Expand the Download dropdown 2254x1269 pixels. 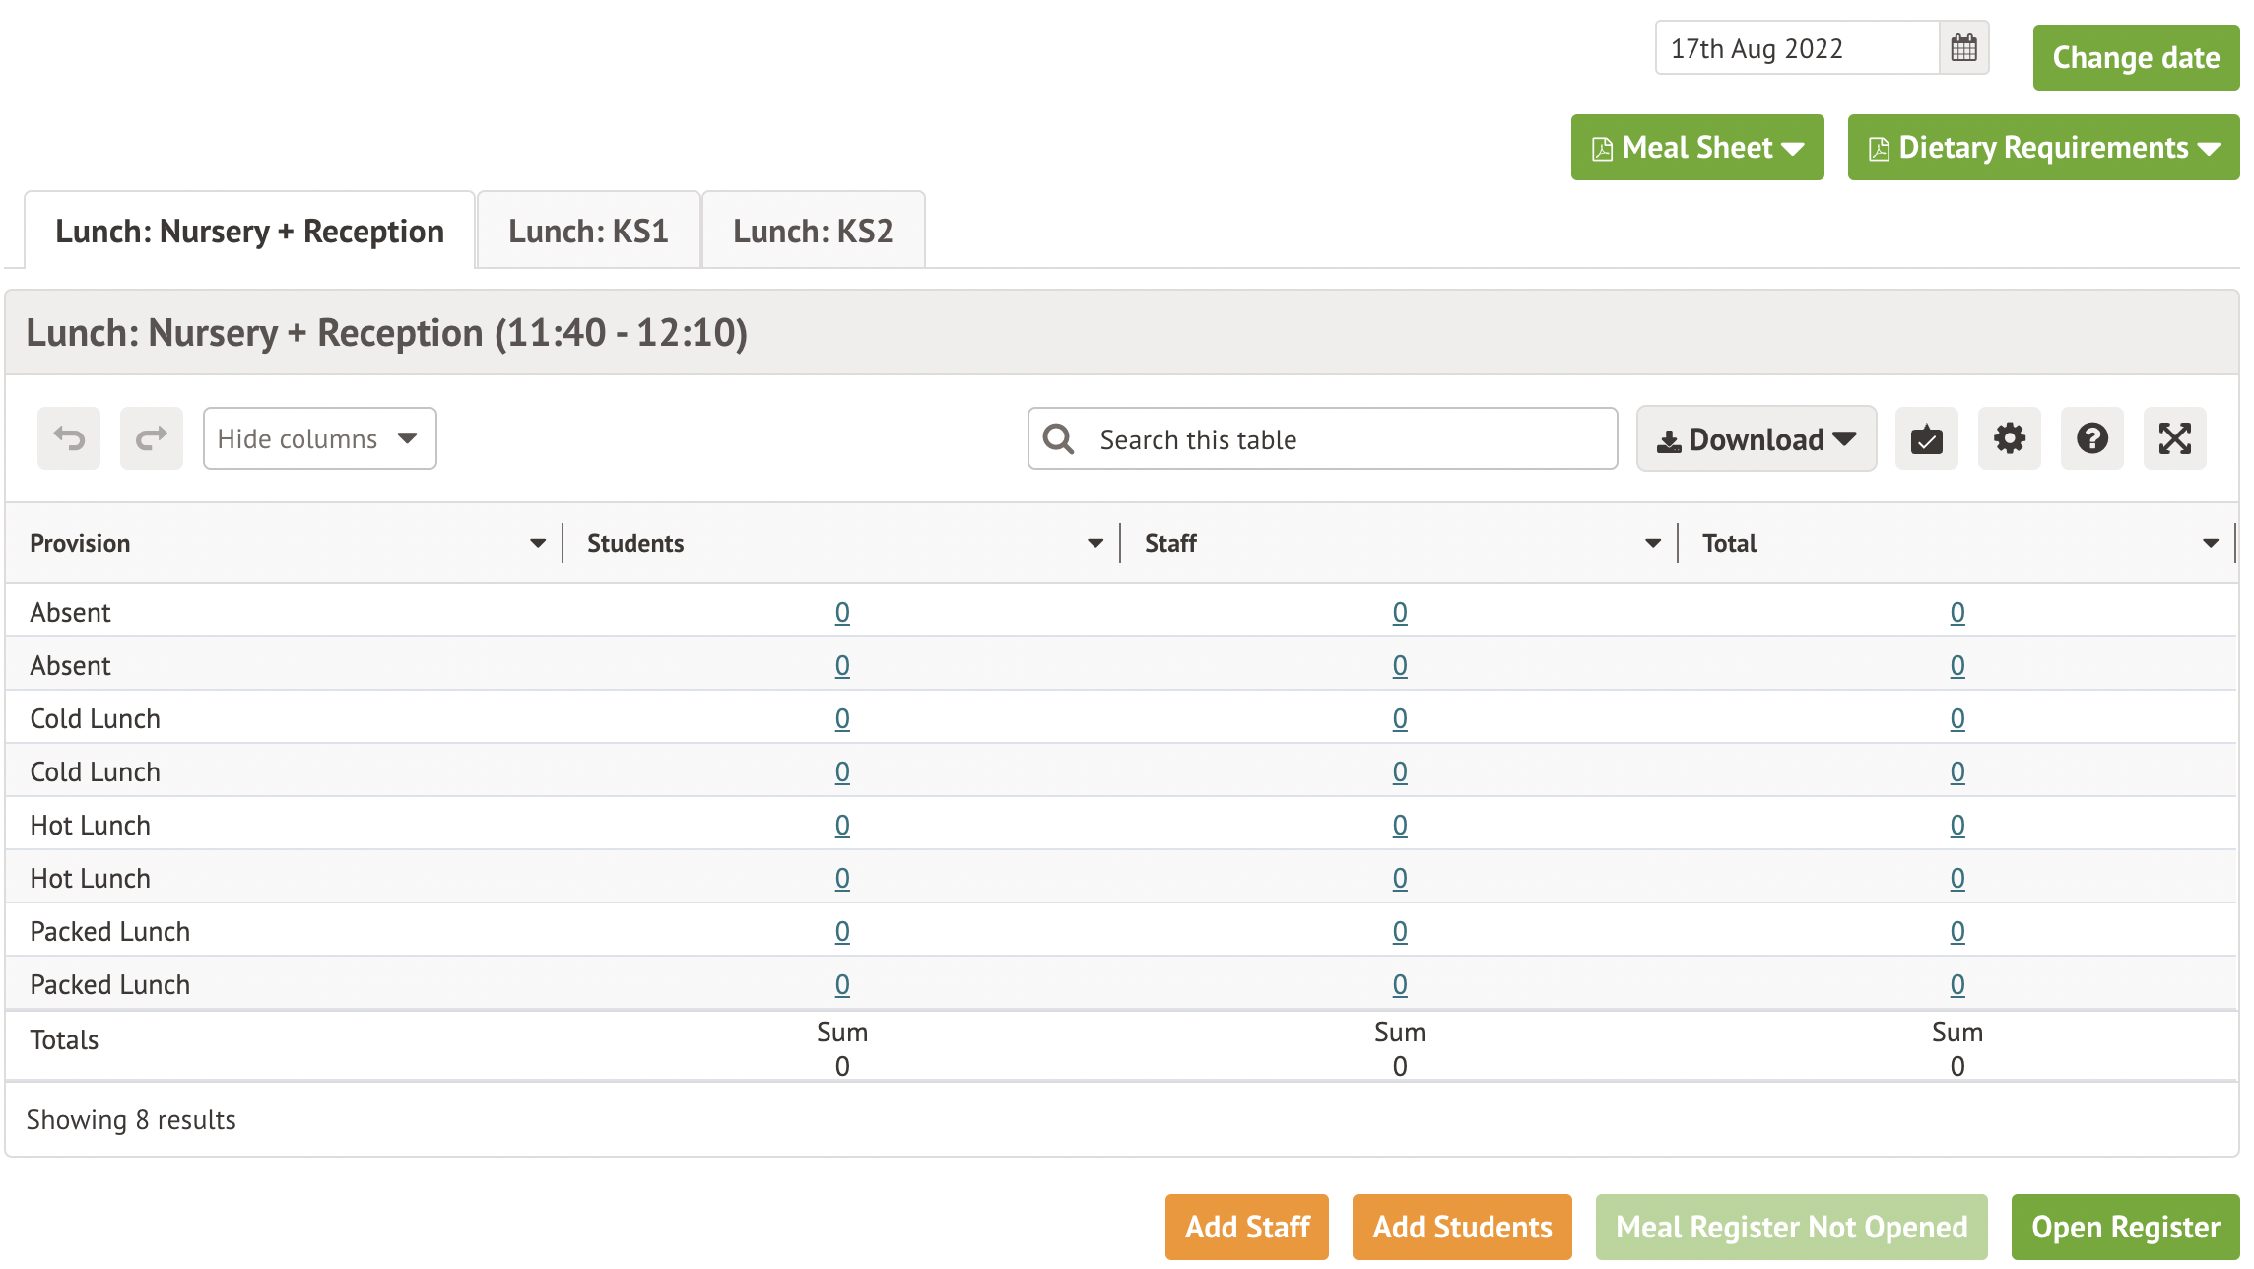coord(1757,439)
